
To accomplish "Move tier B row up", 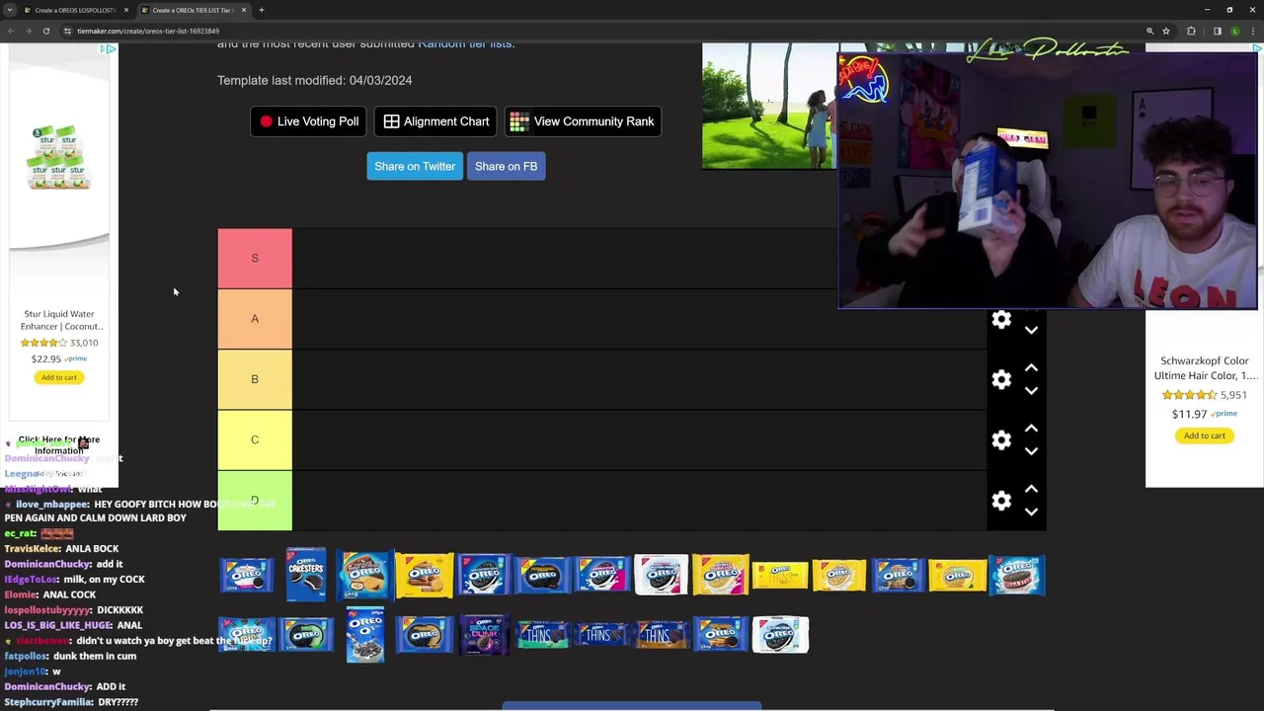I will (x=1031, y=367).
